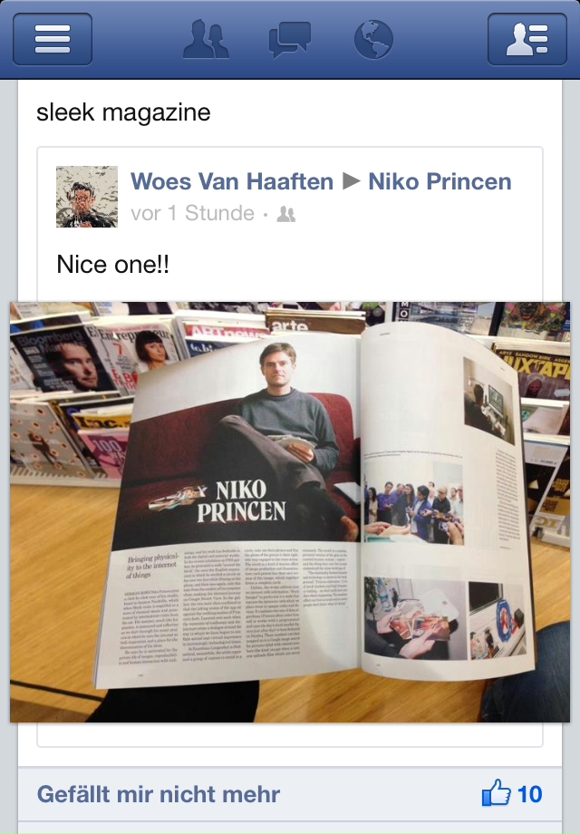Click the friends audience icon beside timestamp
Screen dimensions: 580x834
(x=286, y=214)
